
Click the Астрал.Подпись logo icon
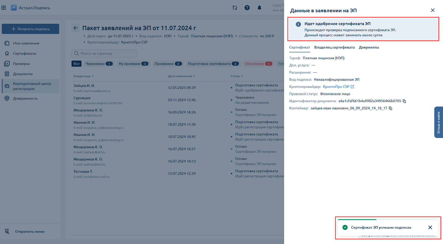pyautogui.click(x=14, y=8)
